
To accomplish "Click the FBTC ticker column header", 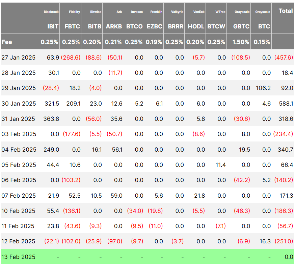I will pos(72,26).
